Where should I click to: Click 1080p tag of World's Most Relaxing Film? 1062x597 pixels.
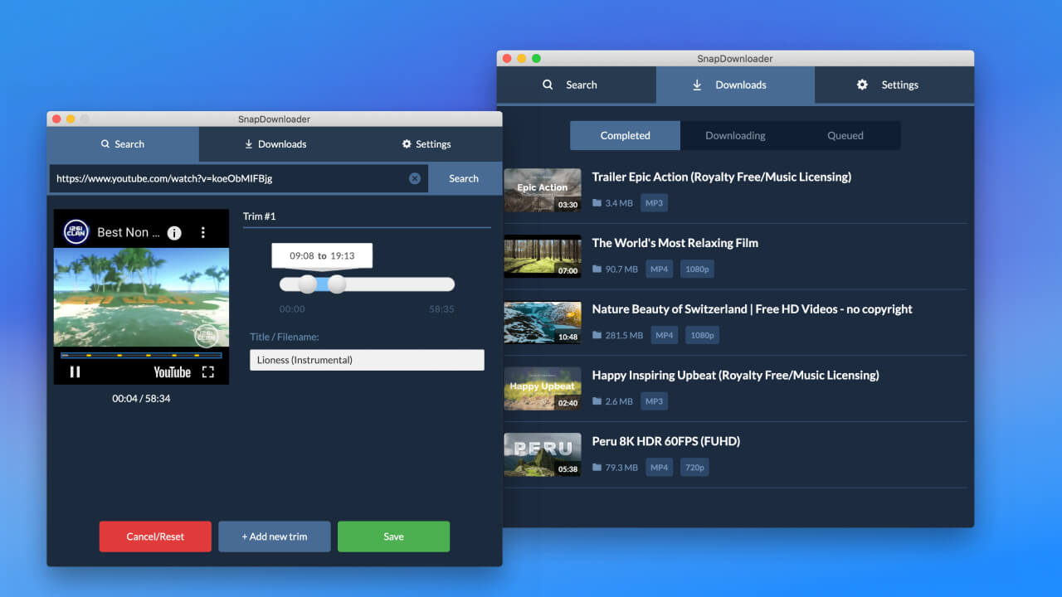click(x=697, y=269)
